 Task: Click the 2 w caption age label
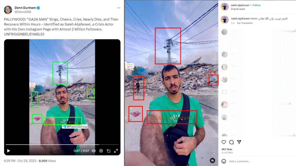233,23
